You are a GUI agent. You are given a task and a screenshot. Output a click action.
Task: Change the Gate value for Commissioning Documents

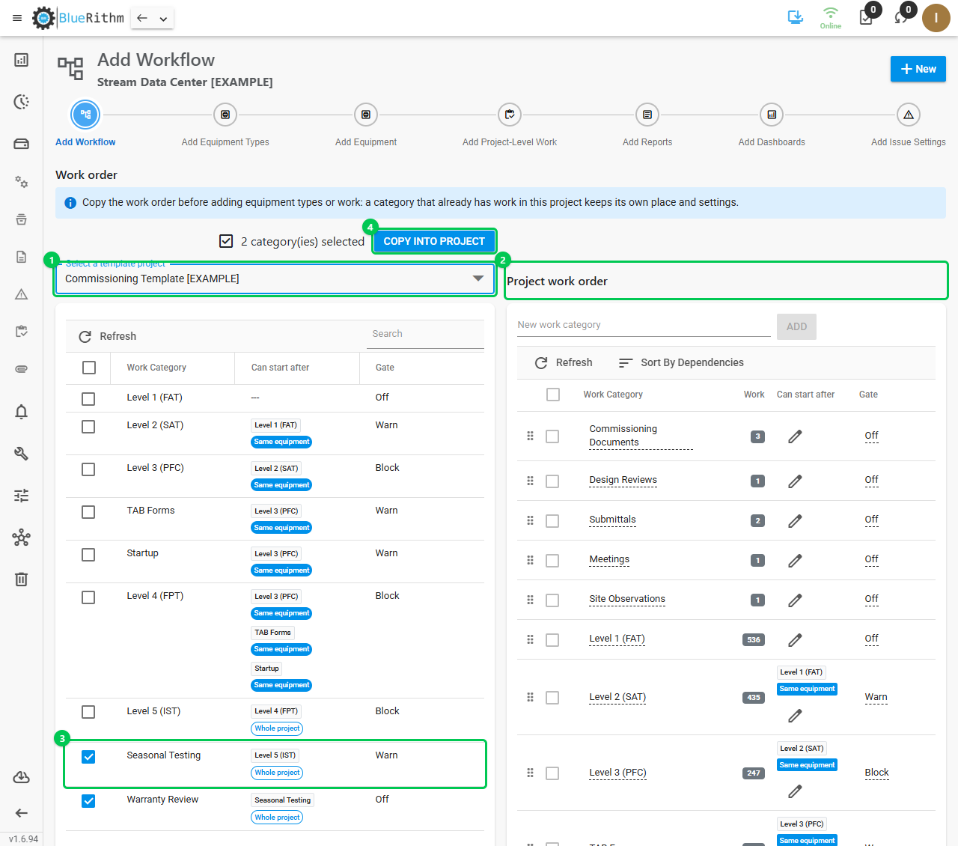click(871, 436)
